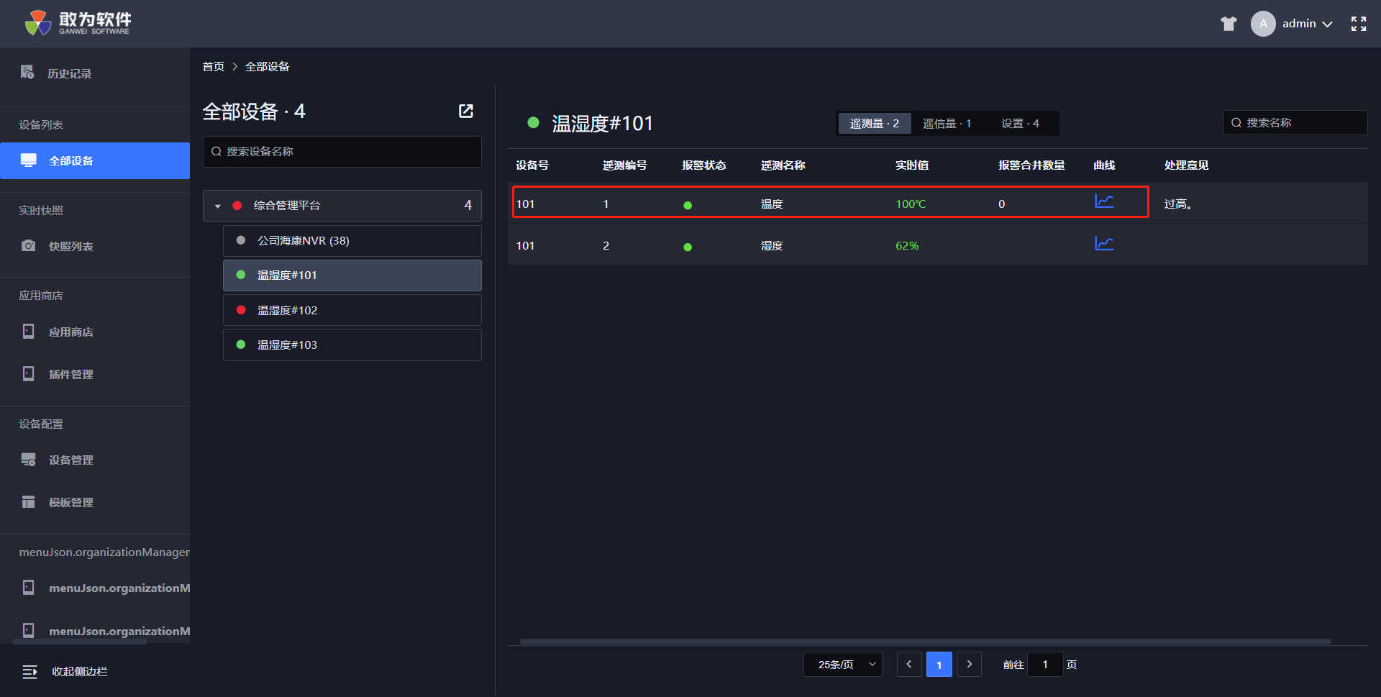Click the 100℃ real-time value
The image size is (1381, 697).
tap(911, 204)
